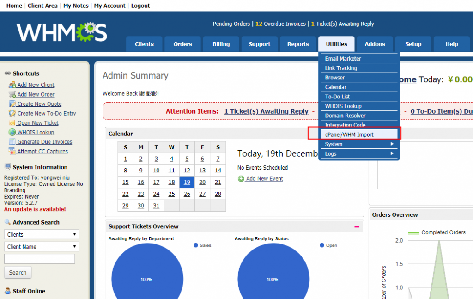
Task: Open the Addons main tab
Action: 375,44
